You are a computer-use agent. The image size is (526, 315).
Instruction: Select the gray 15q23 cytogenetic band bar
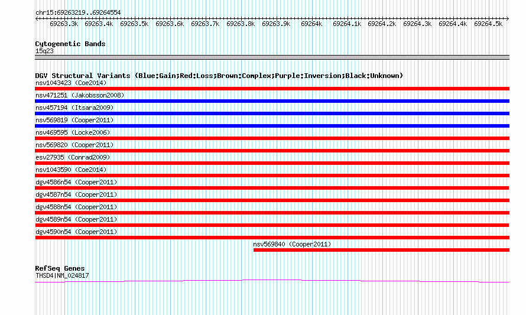(272, 57)
